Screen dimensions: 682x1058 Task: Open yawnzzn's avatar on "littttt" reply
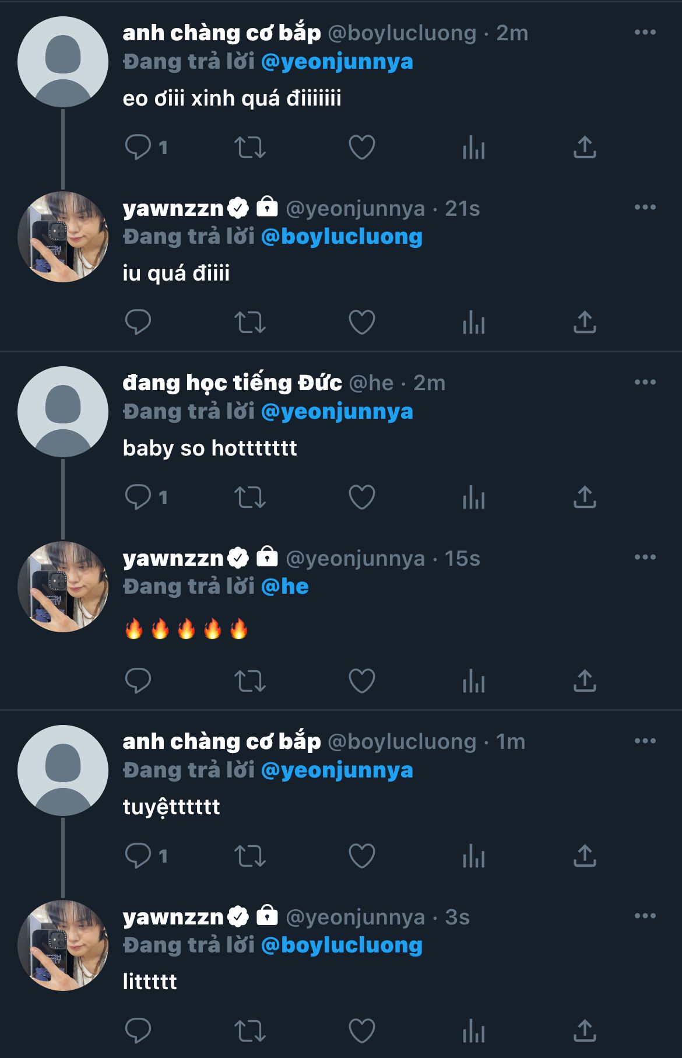(63, 945)
